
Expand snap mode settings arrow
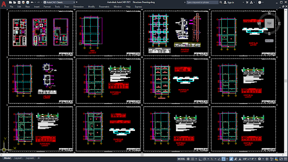coord(196,159)
